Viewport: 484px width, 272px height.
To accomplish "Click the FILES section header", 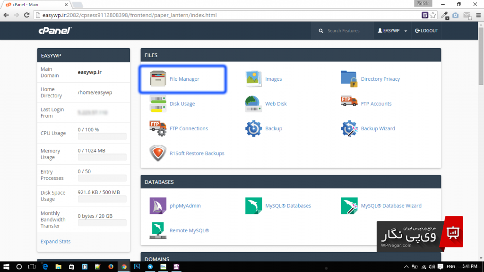I will (x=291, y=55).
